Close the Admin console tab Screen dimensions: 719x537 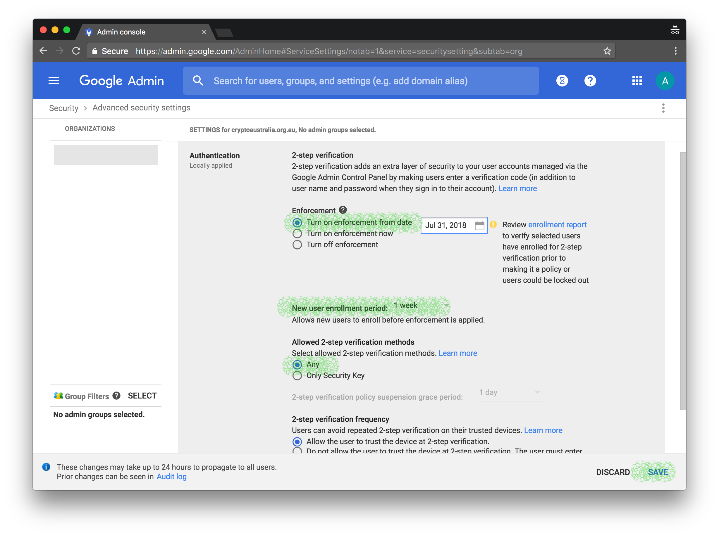click(x=204, y=32)
